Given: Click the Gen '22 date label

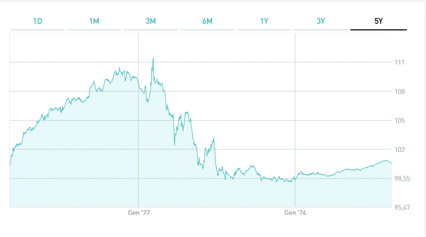Looking at the screenshot, I should point(139,213).
